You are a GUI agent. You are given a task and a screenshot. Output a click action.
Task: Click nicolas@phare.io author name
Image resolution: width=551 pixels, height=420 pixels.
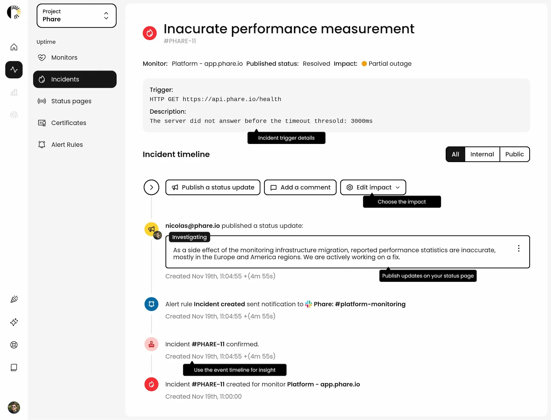(x=193, y=226)
